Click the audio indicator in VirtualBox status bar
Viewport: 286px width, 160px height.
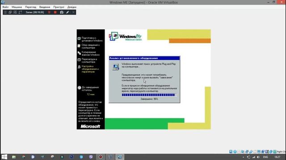pos(243,152)
